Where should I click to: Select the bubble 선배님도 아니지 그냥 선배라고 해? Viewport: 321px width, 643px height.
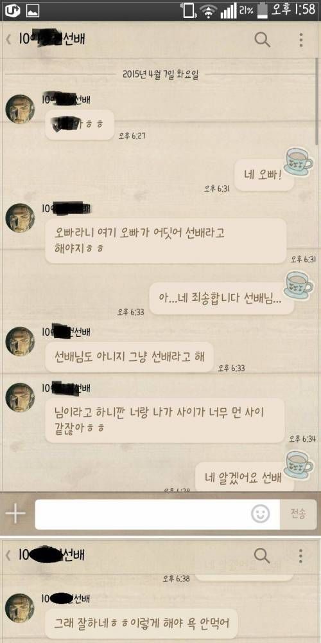(x=130, y=356)
